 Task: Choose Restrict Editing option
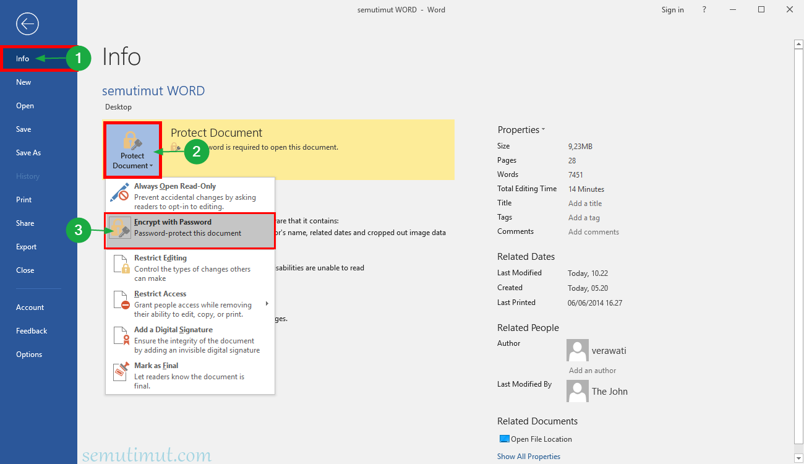(190, 267)
